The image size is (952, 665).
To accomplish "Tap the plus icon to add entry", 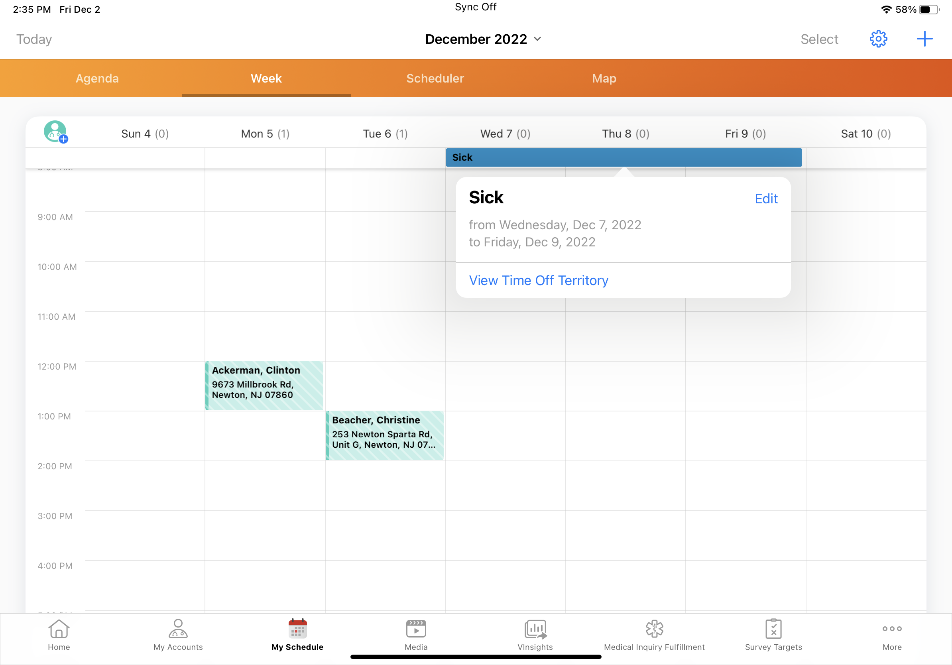I will (924, 39).
